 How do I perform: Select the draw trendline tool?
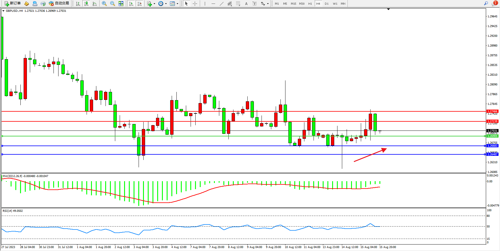tap(222, 4)
